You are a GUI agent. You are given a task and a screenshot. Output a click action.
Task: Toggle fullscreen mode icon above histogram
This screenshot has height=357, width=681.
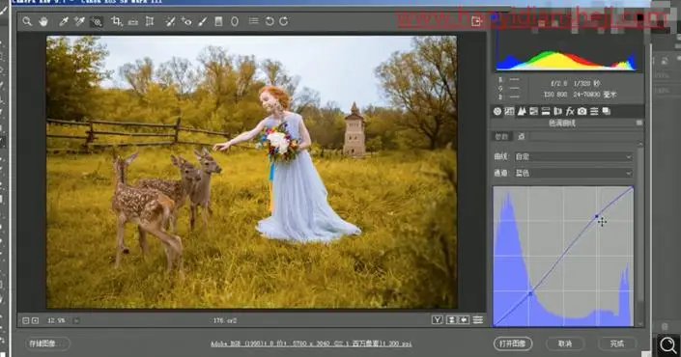pyautogui.click(x=476, y=21)
